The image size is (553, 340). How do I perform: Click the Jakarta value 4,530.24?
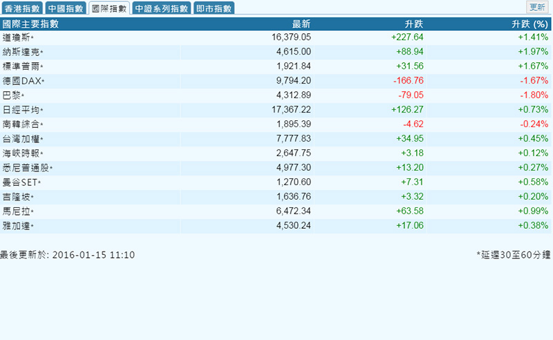pyautogui.click(x=293, y=225)
